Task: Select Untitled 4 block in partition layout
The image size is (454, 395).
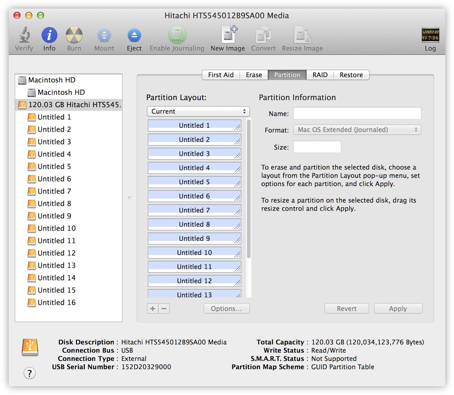Action: (x=194, y=168)
